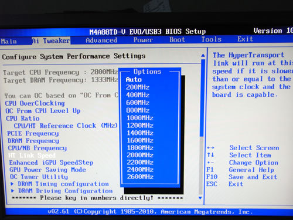Pick the 2600MHz option

coord(140,177)
